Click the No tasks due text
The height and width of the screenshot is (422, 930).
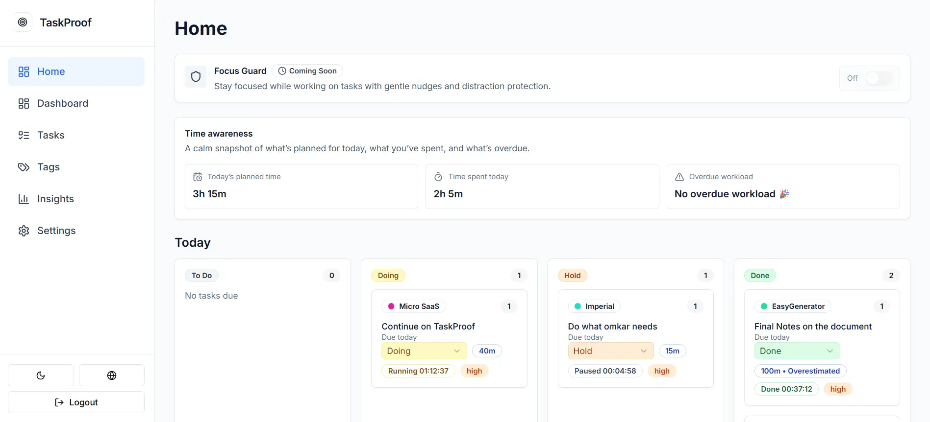click(211, 296)
